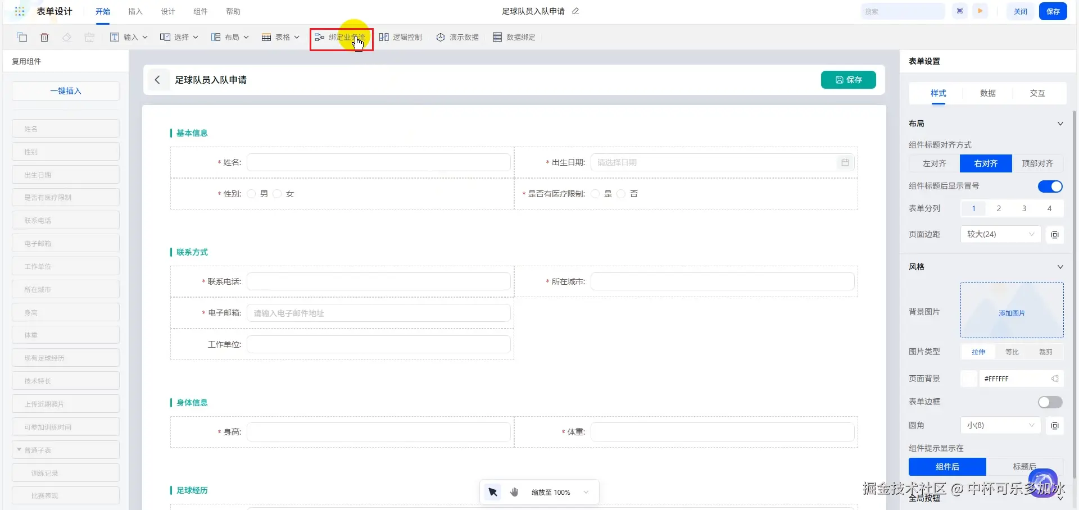Click the fullscreen preview icon beside search

tap(960, 11)
